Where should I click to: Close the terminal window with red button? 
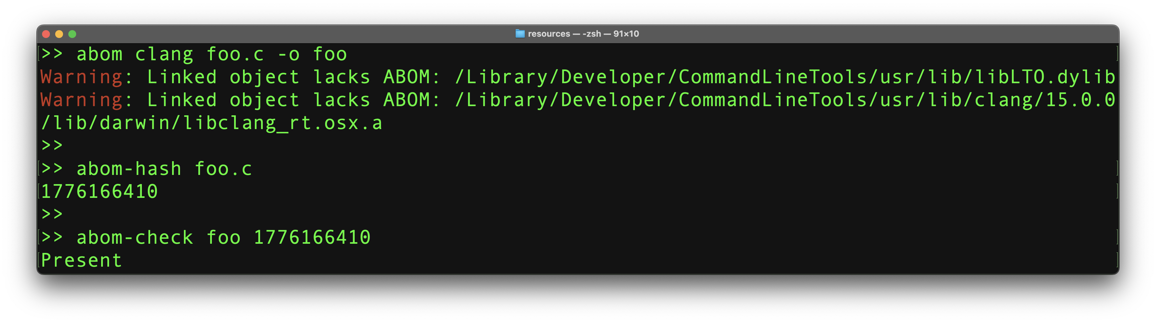coord(46,34)
